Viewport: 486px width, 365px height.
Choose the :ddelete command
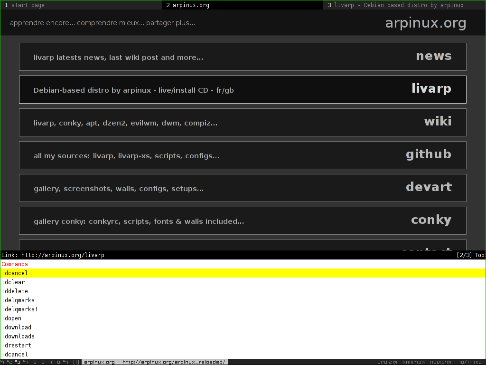tap(243, 291)
